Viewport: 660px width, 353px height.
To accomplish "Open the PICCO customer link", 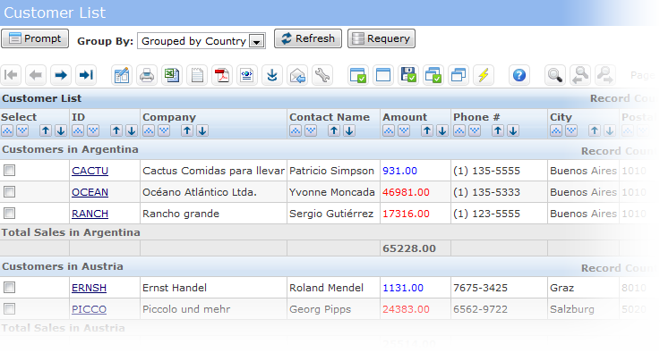I will (90, 309).
